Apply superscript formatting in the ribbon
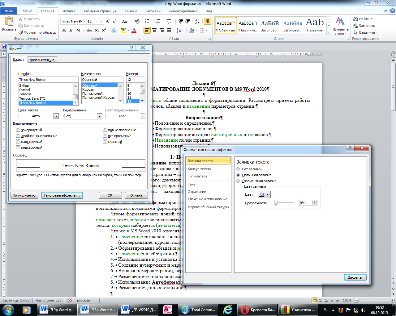 (104, 30)
